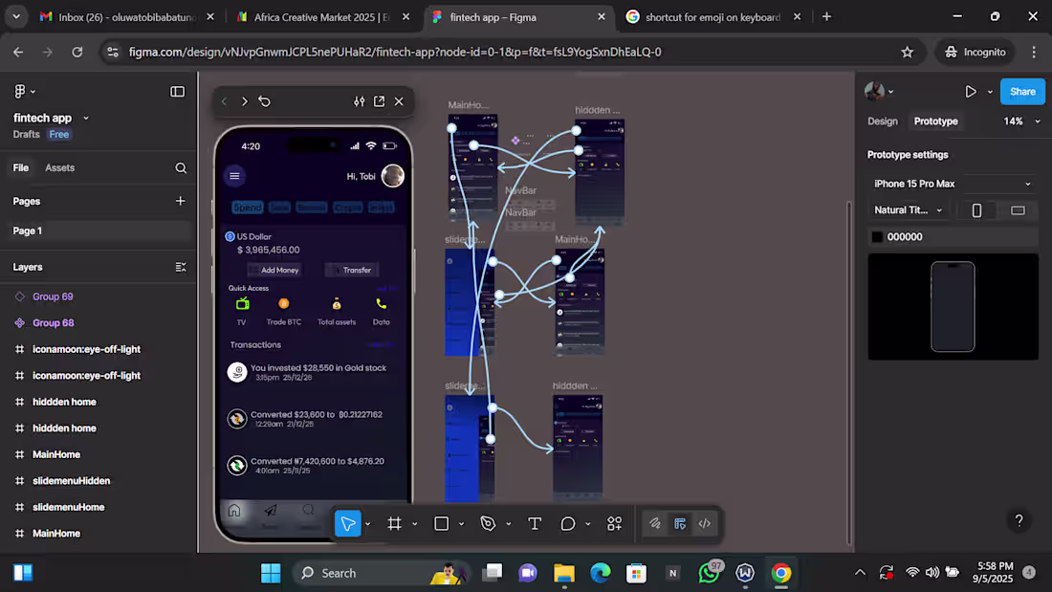Image resolution: width=1052 pixels, height=592 pixels.
Task: Expand Pen tool options arrow
Action: click(509, 524)
